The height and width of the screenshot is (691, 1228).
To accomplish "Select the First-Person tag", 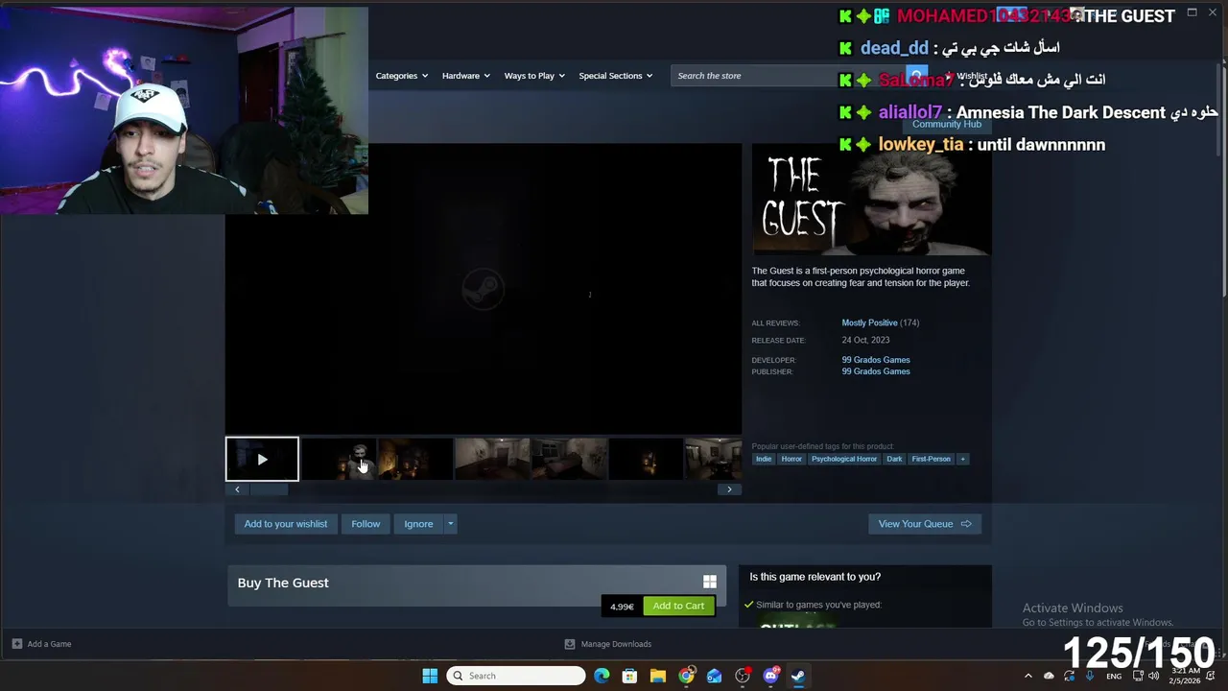I will click(931, 459).
